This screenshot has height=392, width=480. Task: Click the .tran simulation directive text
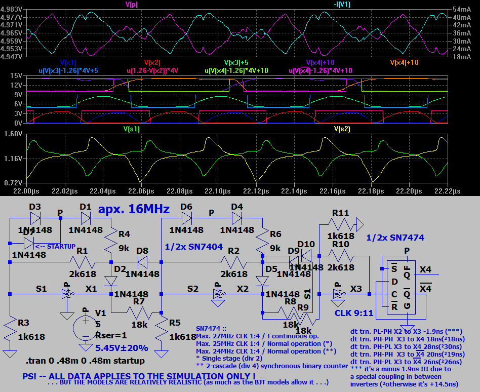tap(85, 361)
